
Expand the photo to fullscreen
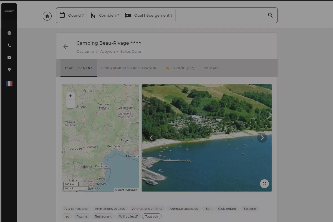pos(264,183)
